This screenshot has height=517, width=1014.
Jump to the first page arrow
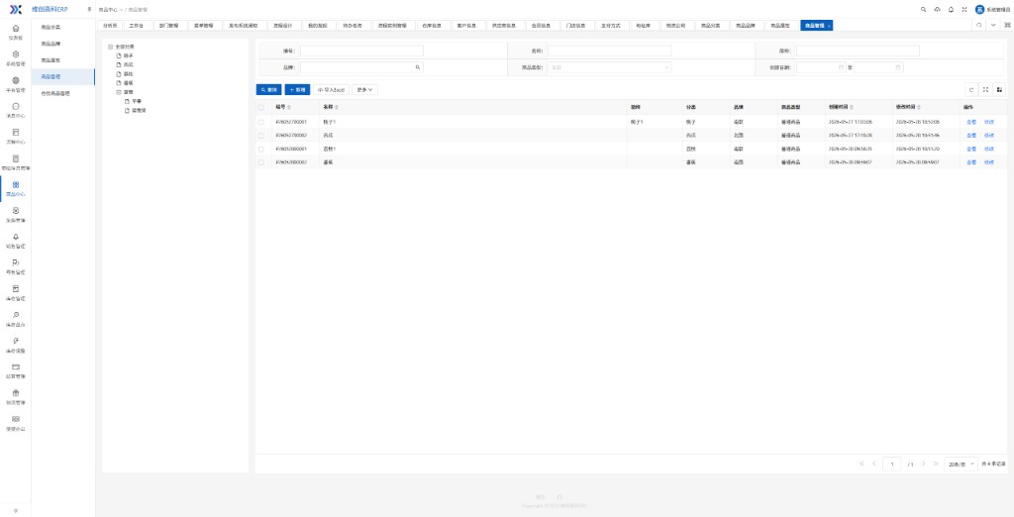862,464
